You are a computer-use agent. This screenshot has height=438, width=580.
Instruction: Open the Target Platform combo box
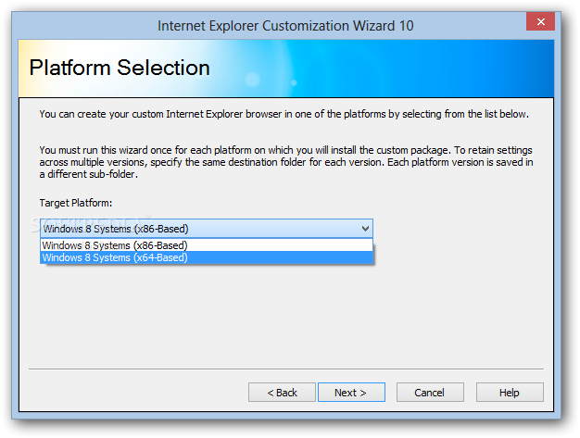[207, 229]
